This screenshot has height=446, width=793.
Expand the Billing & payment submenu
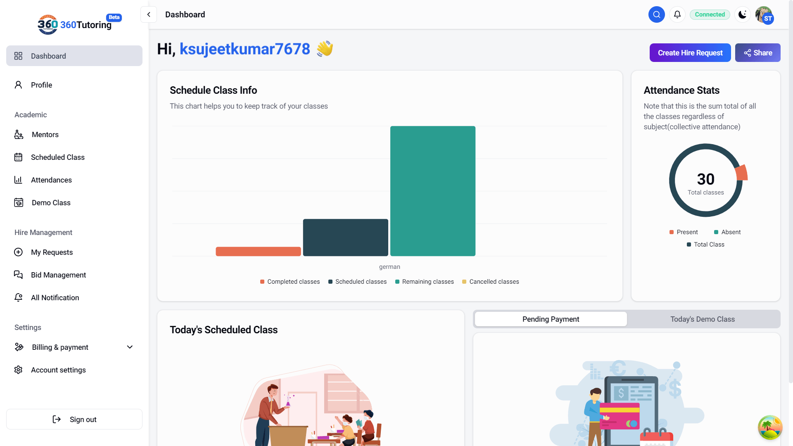pos(130,347)
